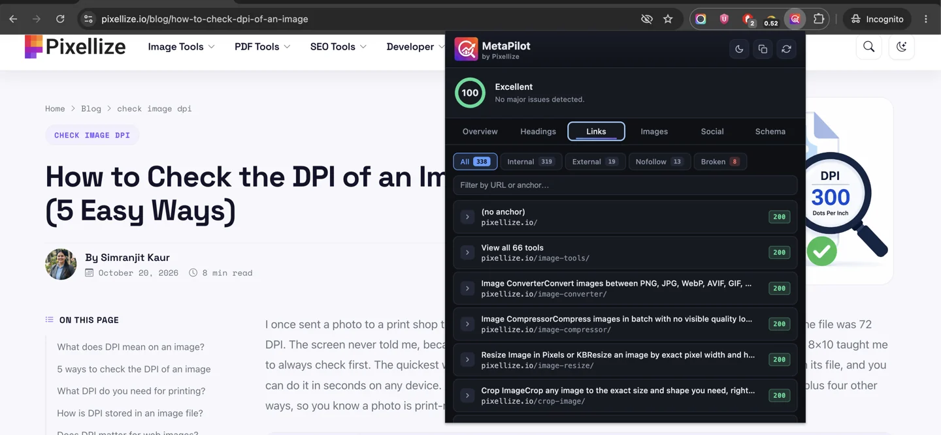941x435 pixels.
Task: Filter links by Internal 319
Action: pos(531,161)
